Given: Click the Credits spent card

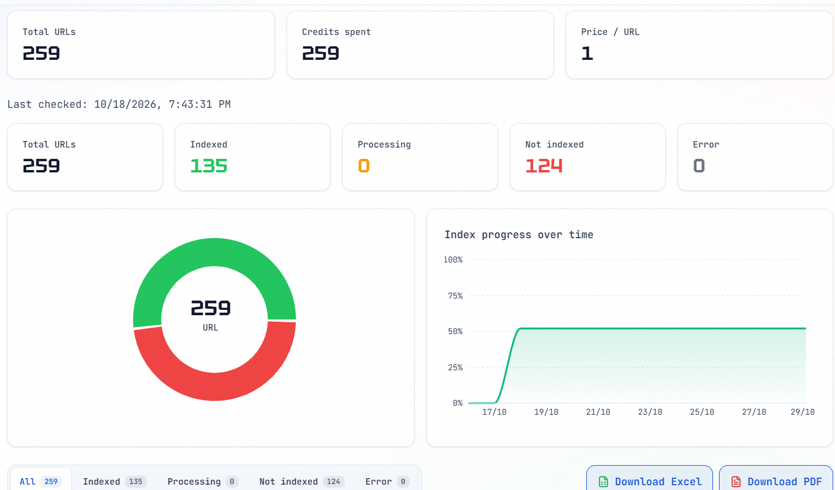Looking at the screenshot, I should coord(420,44).
